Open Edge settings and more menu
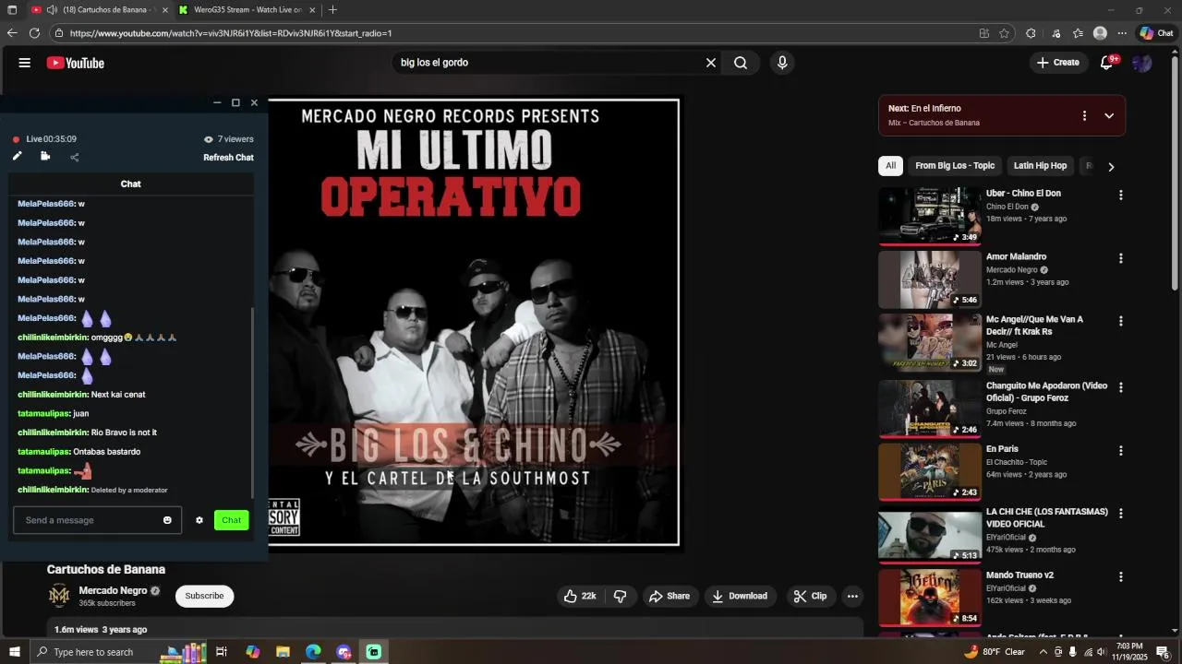1182x664 pixels. tap(1122, 33)
